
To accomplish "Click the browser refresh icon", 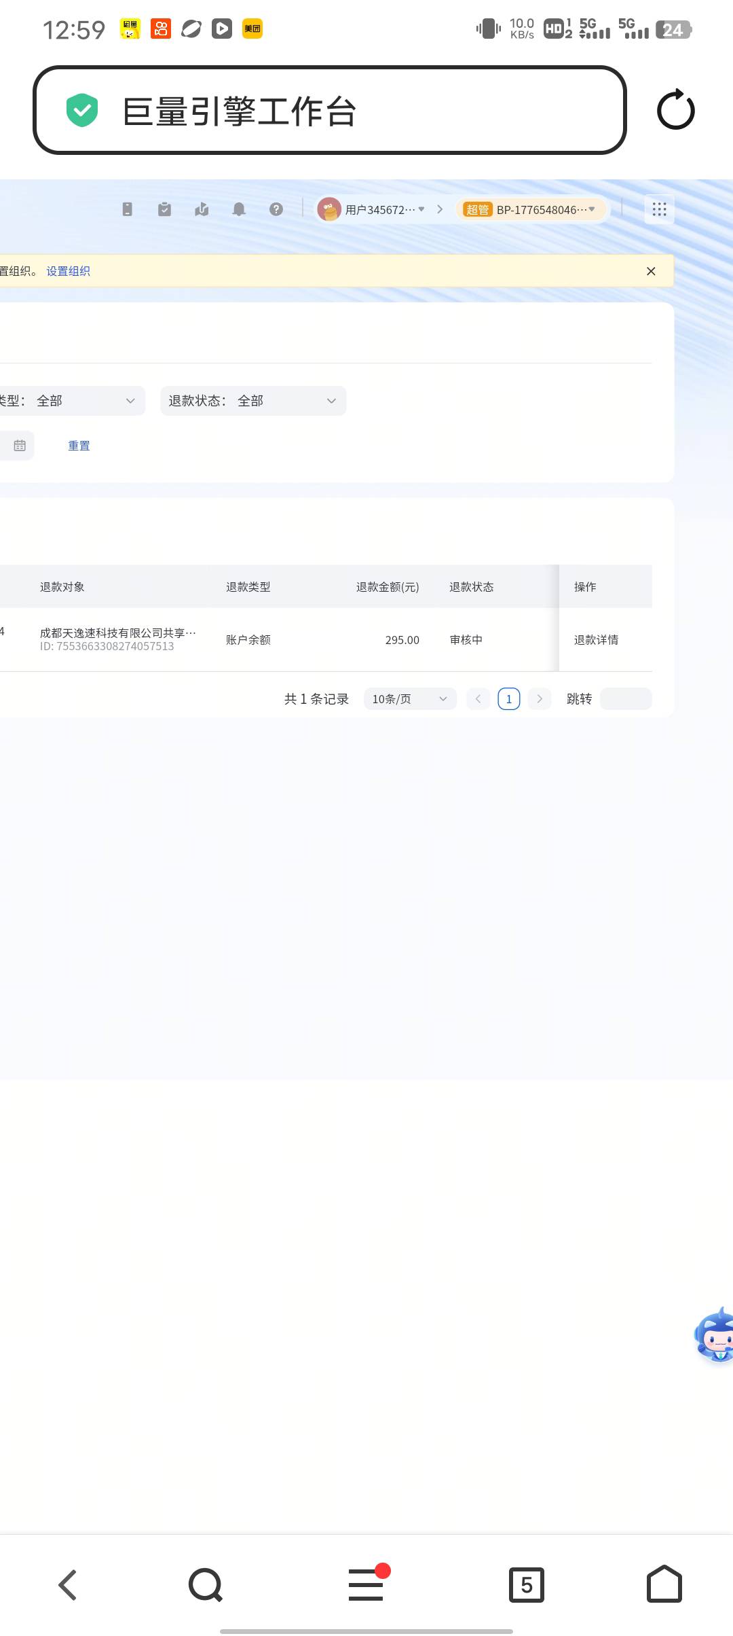I will [x=675, y=110].
